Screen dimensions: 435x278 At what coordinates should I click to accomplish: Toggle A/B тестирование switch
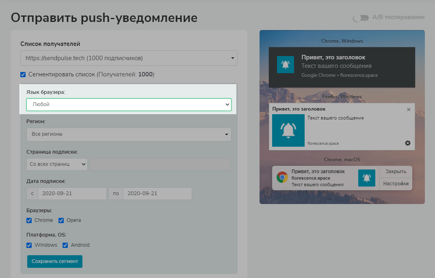click(x=361, y=18)
